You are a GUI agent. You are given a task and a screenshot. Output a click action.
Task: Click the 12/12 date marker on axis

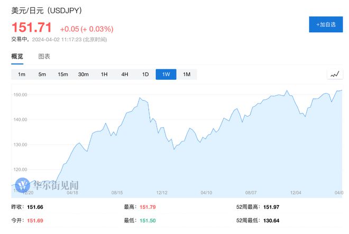click(162, 193)
